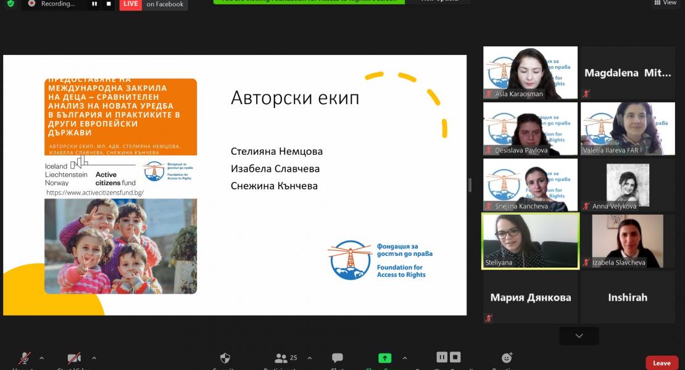The image size is (685, 370).
Task: Open the Chat panel
Action: coord(338,358)
